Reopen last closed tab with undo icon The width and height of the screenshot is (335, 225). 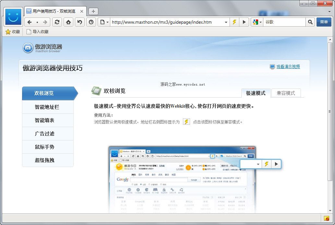[80, 22]
